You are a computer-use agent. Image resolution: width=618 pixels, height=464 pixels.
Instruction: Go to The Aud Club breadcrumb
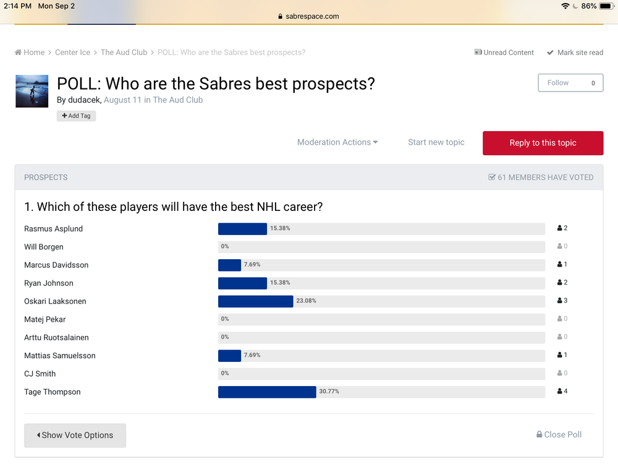coord(124,53)
